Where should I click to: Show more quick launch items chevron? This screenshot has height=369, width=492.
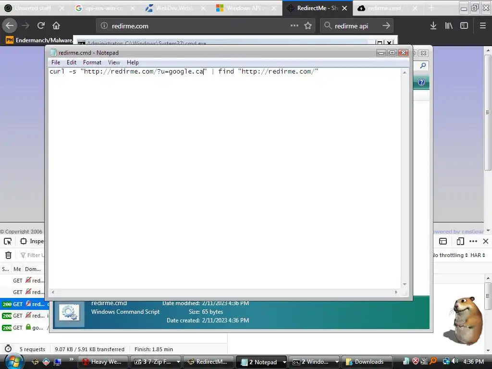(x=72, y=359)
